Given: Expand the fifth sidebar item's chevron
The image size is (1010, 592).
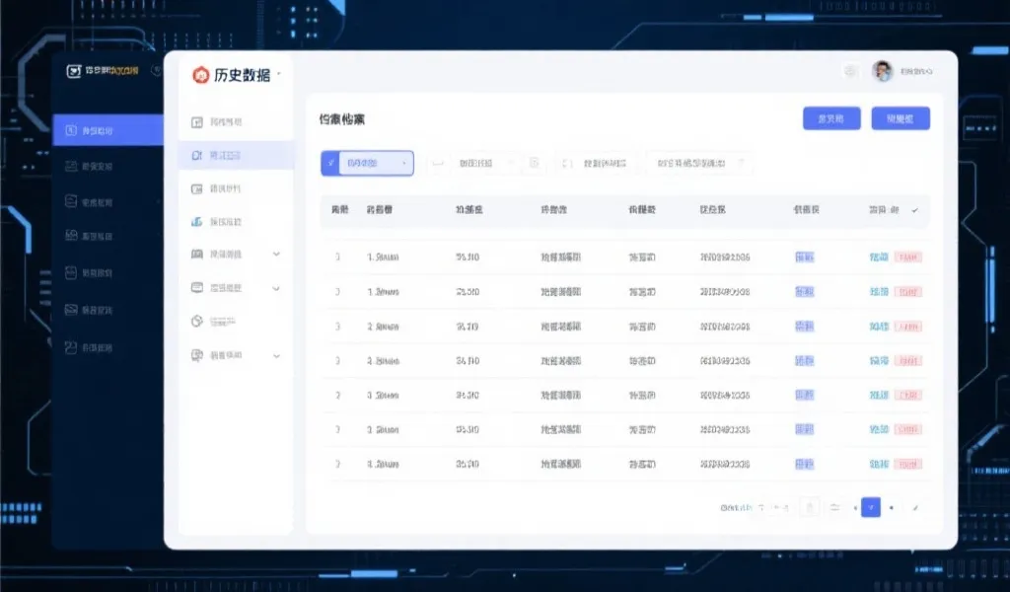Looking at the screenshot, I should click(x=277, y=255).
